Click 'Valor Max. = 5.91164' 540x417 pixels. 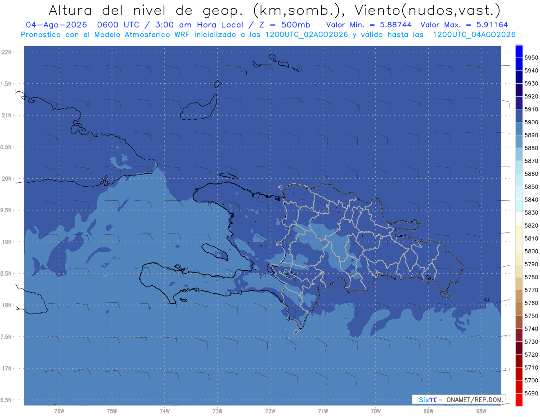coord(464,25)
